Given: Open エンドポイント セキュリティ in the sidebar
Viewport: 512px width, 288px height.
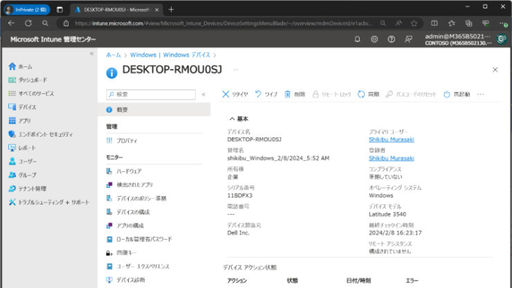Looking at the screenshot, I should (41, 134).
